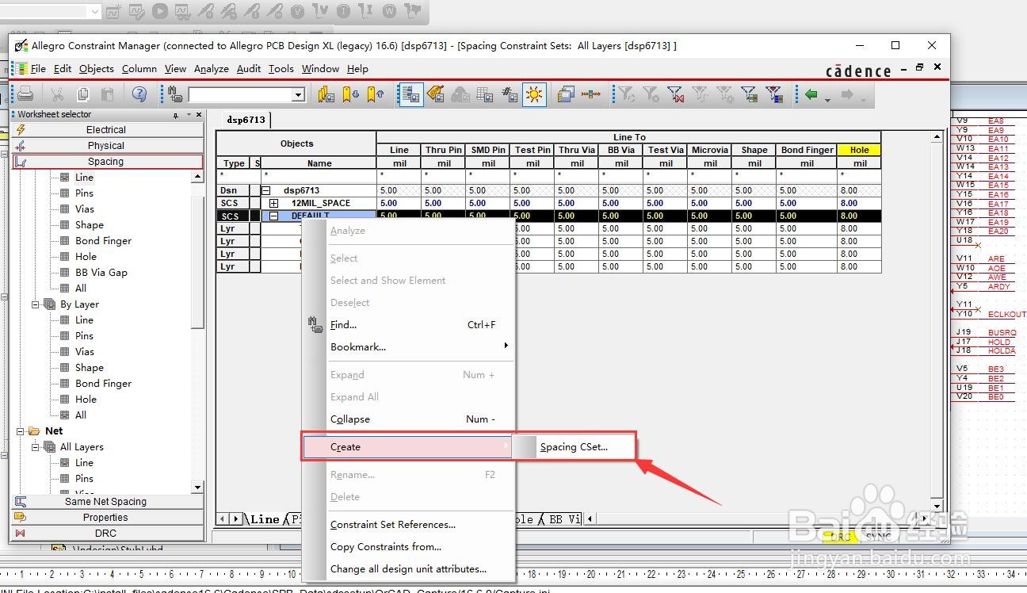Collapse the dsp6713 design row
Screen dimensions: 1027x593
(266, 190)
